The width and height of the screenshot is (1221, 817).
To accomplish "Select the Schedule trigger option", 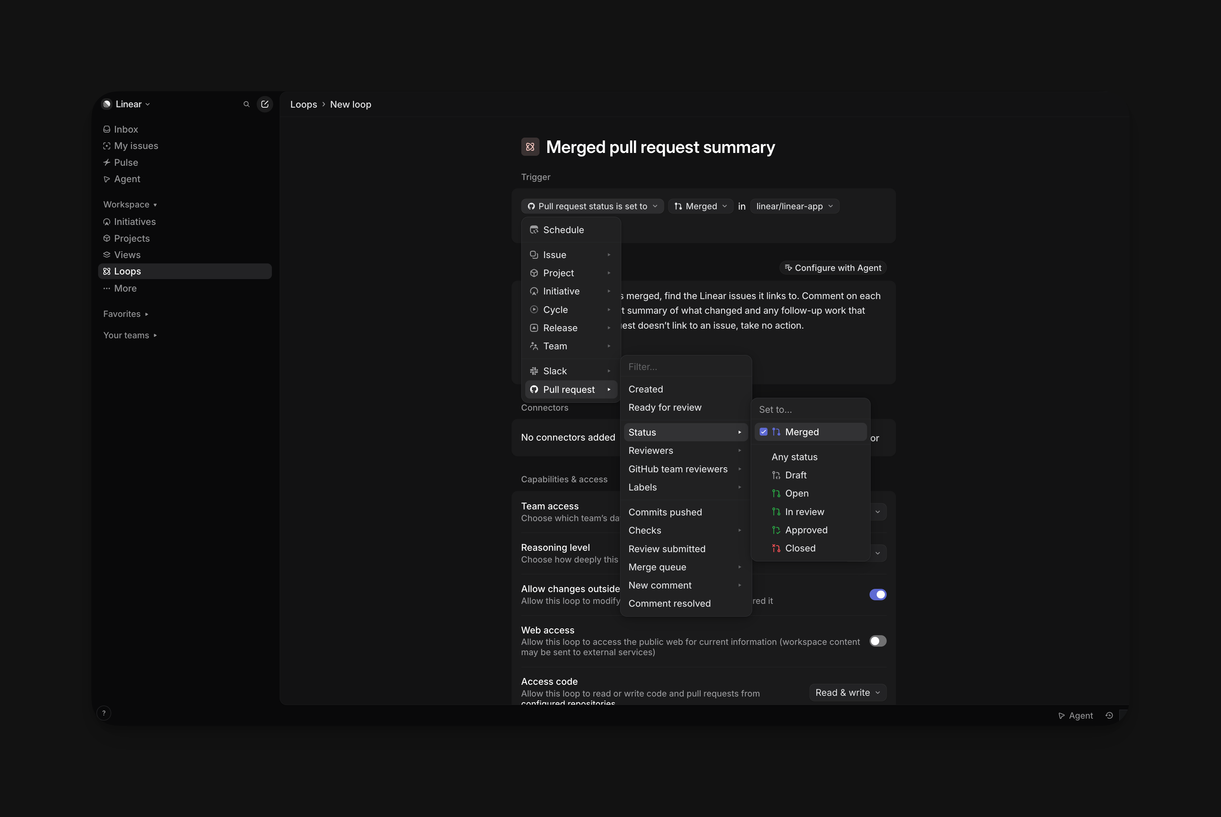I will click(x=571, y=230).
